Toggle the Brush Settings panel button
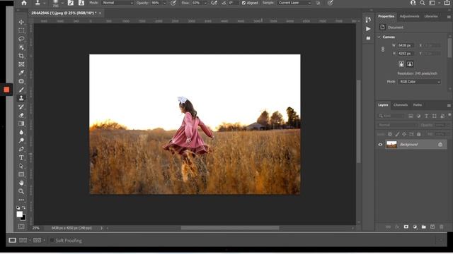Viewport: 453px width, 254px height. click(x=71, y=3)
